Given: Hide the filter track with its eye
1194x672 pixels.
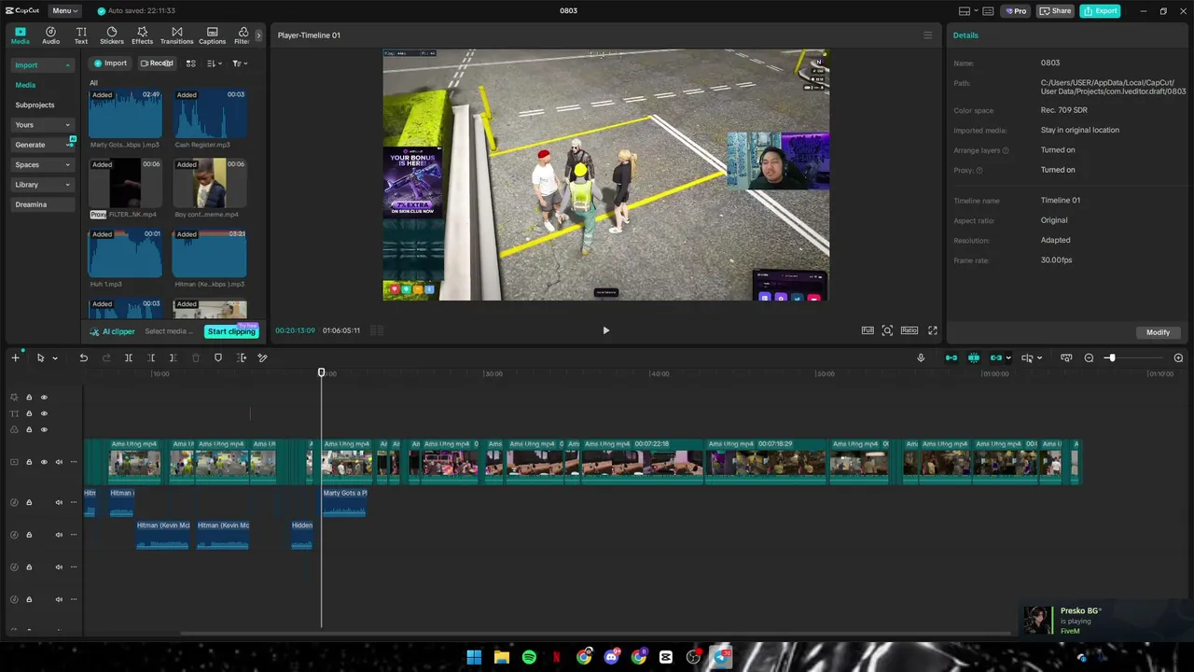Looking at the screenshot, I should [x=44, y=429].
